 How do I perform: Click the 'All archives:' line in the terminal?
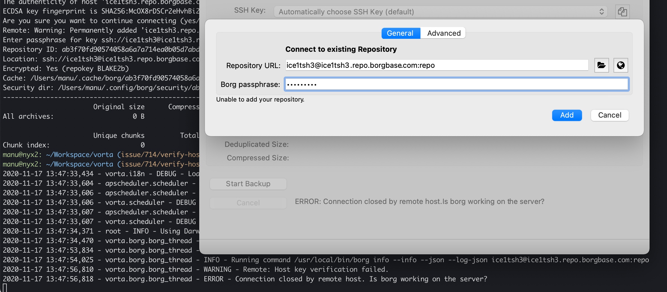pos(74,116)
